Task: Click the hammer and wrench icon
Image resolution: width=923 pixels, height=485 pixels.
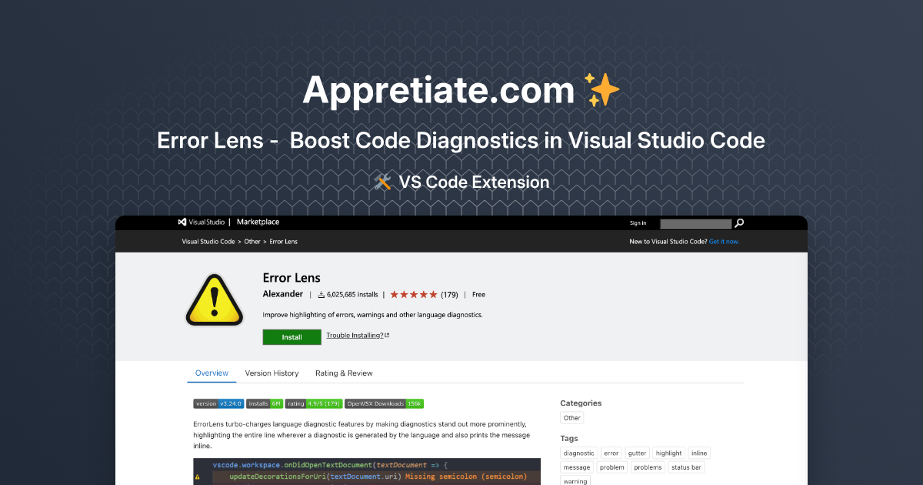Action: pos(382,182)
